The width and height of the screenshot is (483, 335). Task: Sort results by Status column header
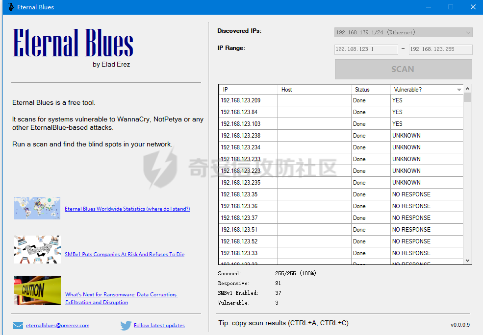pyautogui.click(x=371, y=90)
